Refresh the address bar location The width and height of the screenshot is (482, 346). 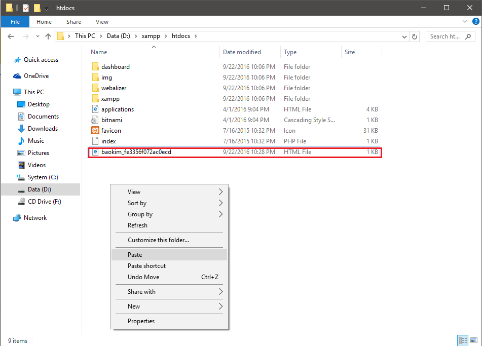[x=415, y=36]
